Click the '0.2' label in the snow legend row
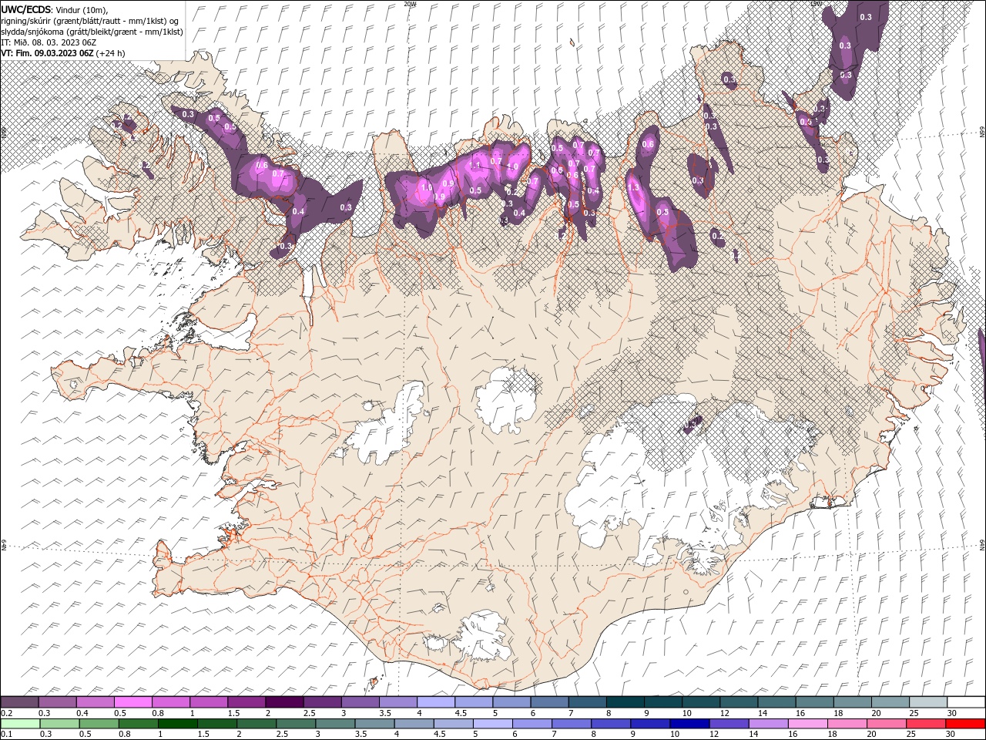This screenshot has width=986, height=740. coord(6,713)
